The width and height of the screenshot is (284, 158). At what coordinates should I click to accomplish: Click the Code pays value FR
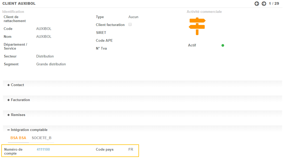(131, 150)
